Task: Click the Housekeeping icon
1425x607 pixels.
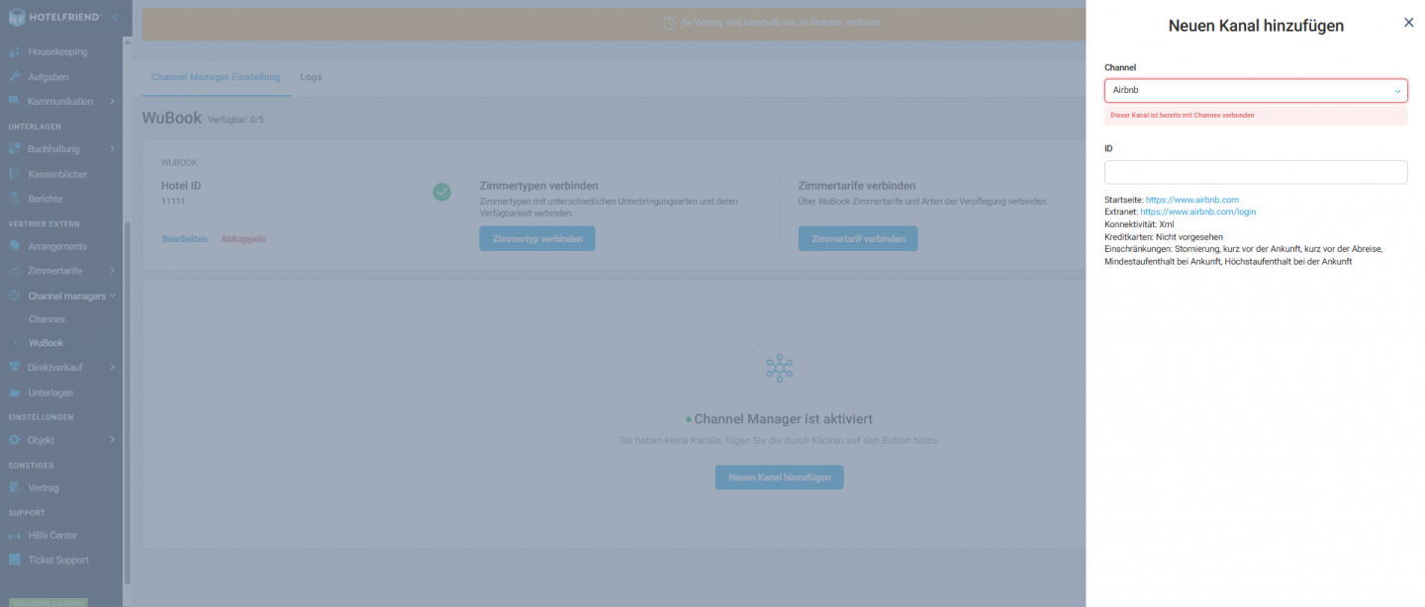Action: point(15,51)
